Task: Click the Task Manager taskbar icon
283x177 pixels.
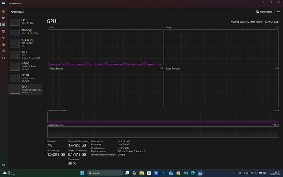Action: [200, 173]
